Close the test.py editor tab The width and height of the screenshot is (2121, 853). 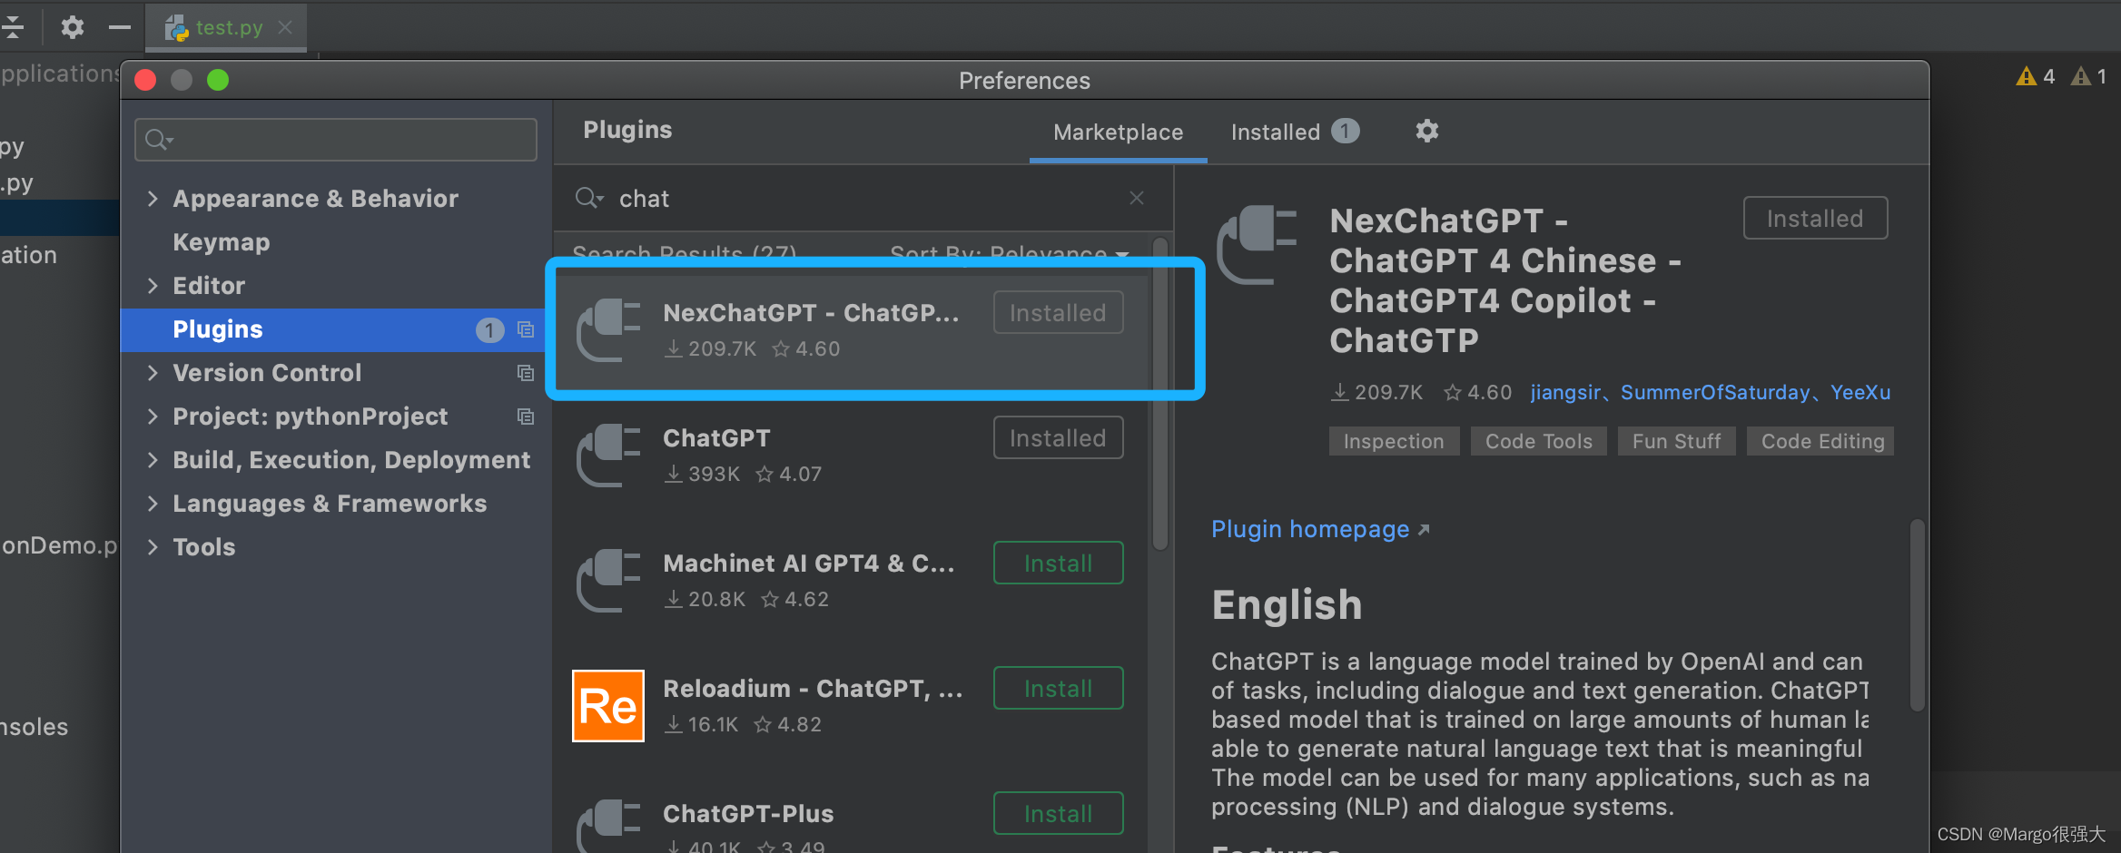pos(285,27)
